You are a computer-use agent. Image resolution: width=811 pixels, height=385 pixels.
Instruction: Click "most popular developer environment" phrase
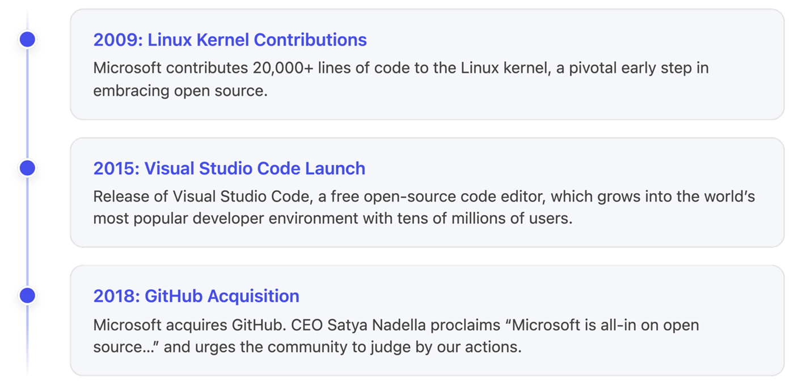226,219
